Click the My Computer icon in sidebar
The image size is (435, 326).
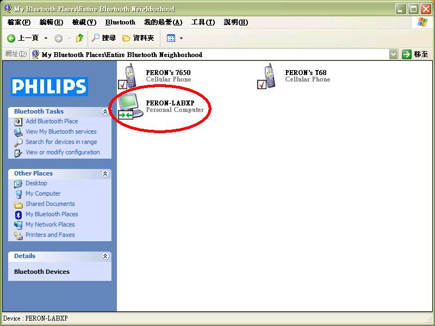pos(18,194)
